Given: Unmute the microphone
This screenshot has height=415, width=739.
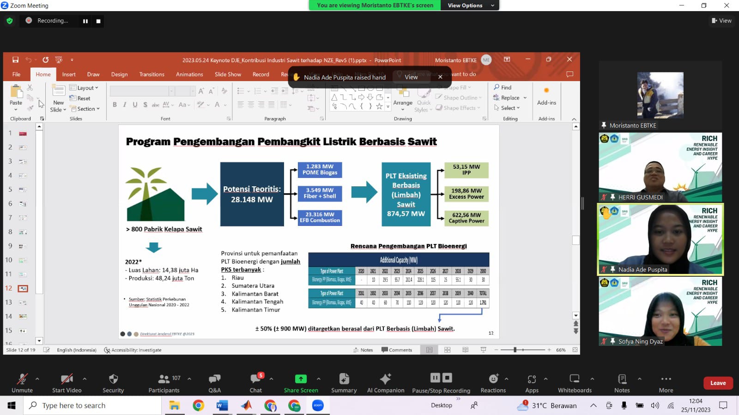Looking at the screenshot, I should click(x=22, y=383).
